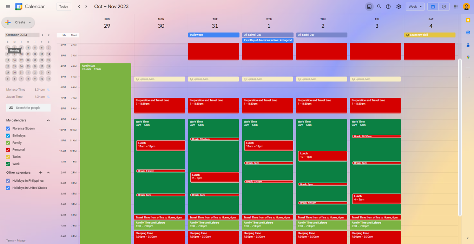
Task: Go to previous week arrow in header
Action: tap(79, 7)
